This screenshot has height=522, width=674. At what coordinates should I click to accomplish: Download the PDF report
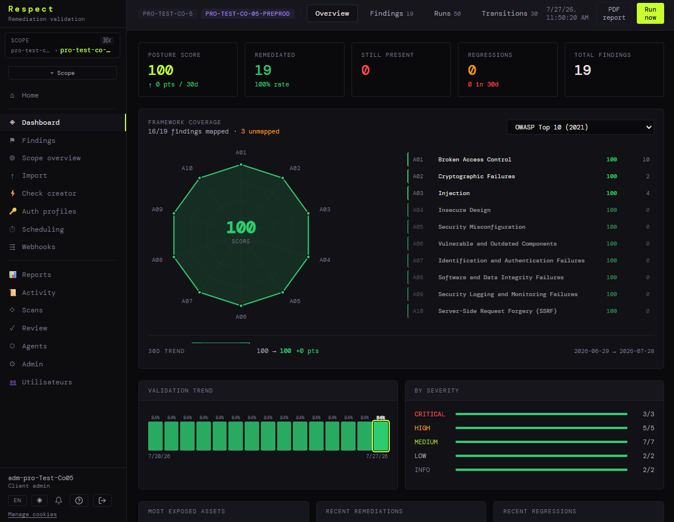pos(614,13)
